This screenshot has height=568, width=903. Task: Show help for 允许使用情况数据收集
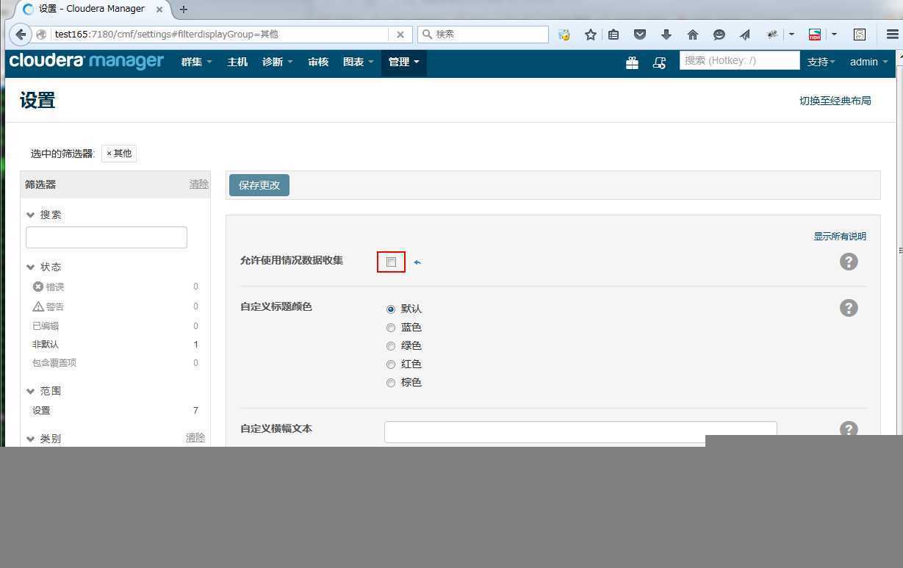(849, 262)
